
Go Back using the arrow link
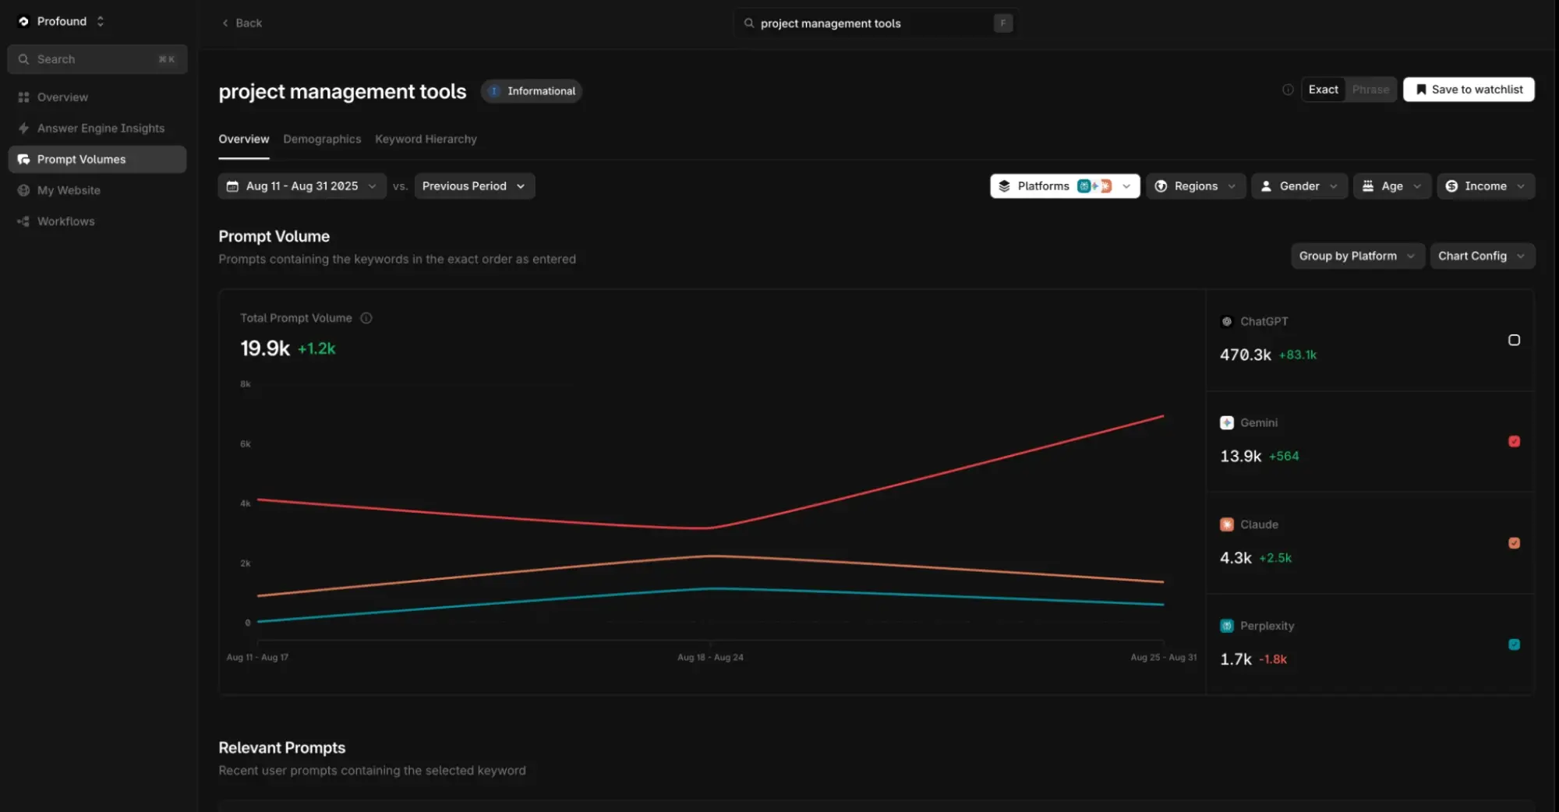coord(242,23)
